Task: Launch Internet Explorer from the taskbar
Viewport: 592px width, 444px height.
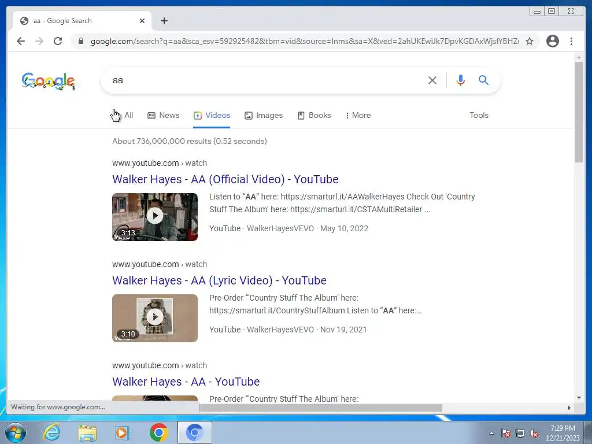Action: (x=51, y=432)
